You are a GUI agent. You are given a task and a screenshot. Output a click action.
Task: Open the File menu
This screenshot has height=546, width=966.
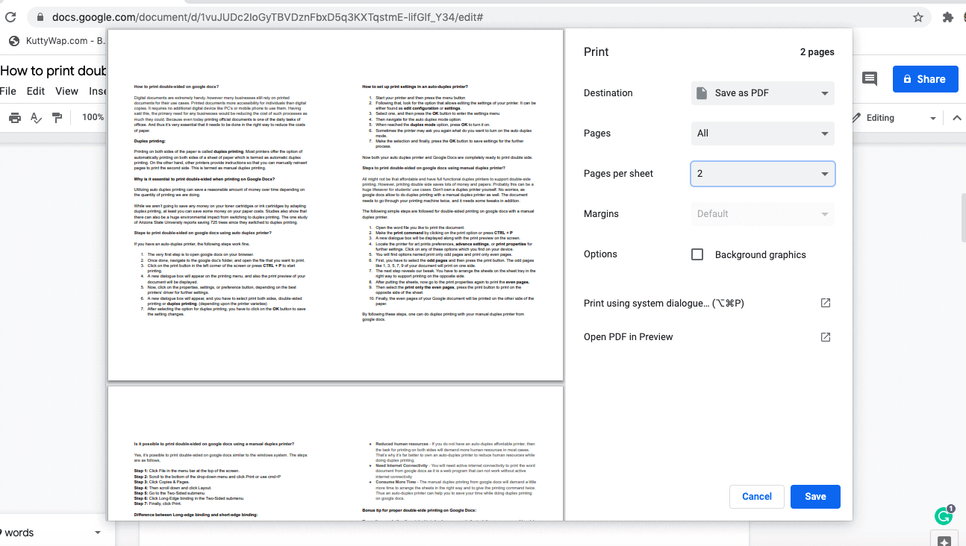pos(8,90)
